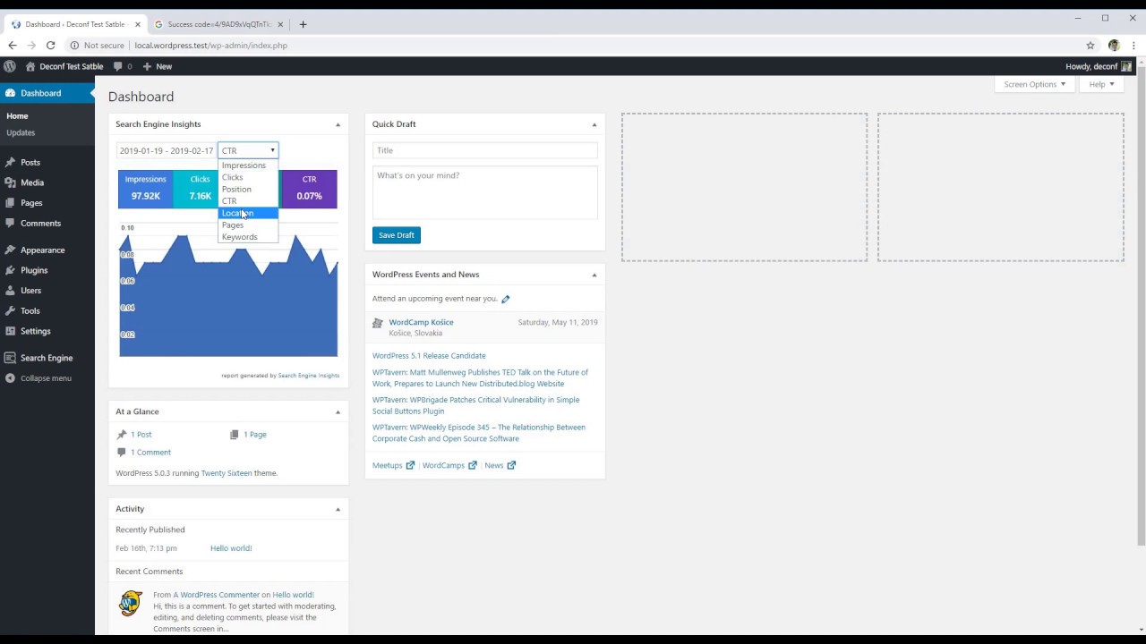Screen dimensions: 1146x644
Task: Open the Search Engine Insights report link
Action: [x=309, y=376]
